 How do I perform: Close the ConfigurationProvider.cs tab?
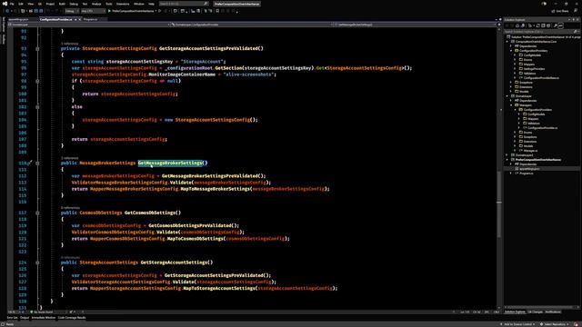click(80, 19)
